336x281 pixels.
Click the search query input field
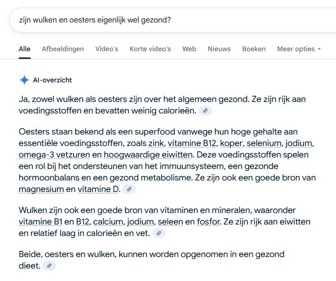(x=168, y=20)
